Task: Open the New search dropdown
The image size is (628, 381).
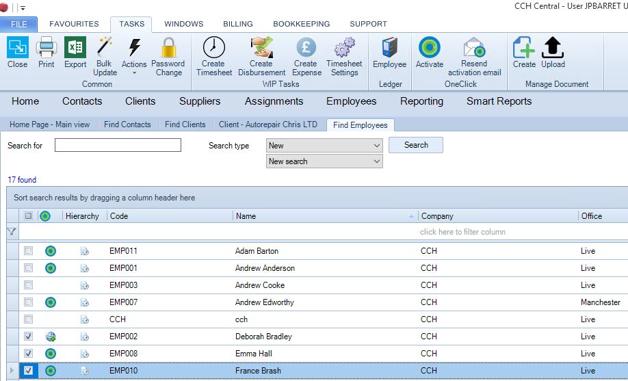Action: (x=324, y=161)
